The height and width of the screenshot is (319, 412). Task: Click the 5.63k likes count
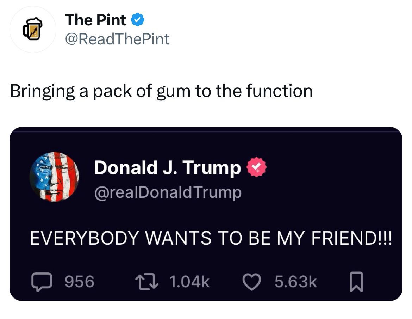click(296, 282)
